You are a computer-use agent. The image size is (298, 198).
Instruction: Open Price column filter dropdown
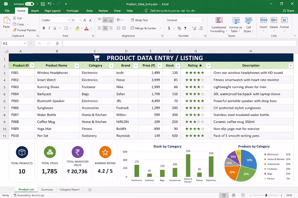160,66
